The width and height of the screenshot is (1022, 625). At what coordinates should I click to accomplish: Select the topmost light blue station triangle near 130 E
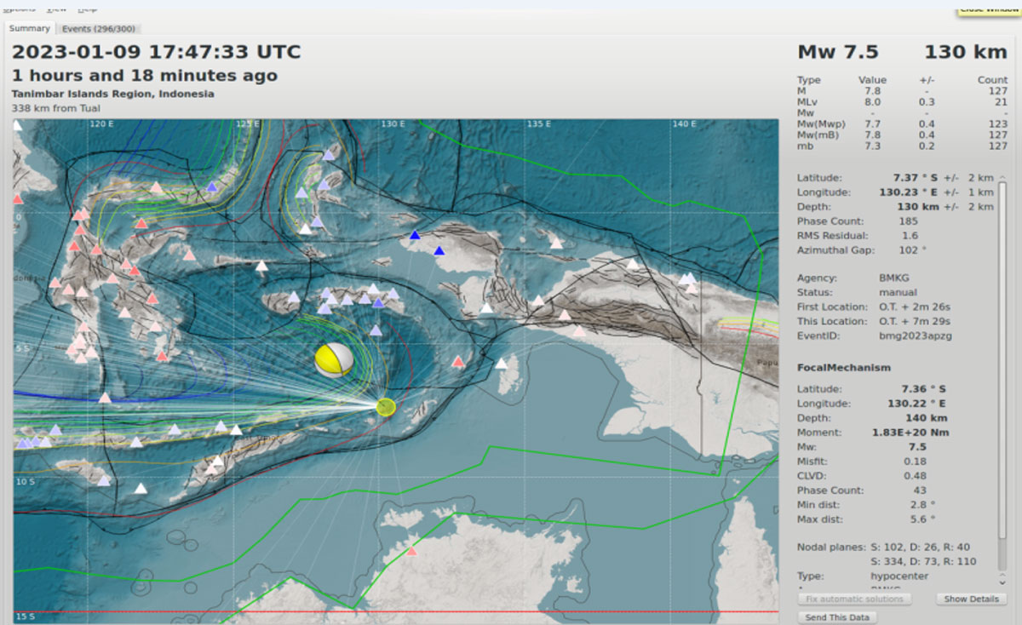(329, 155)
